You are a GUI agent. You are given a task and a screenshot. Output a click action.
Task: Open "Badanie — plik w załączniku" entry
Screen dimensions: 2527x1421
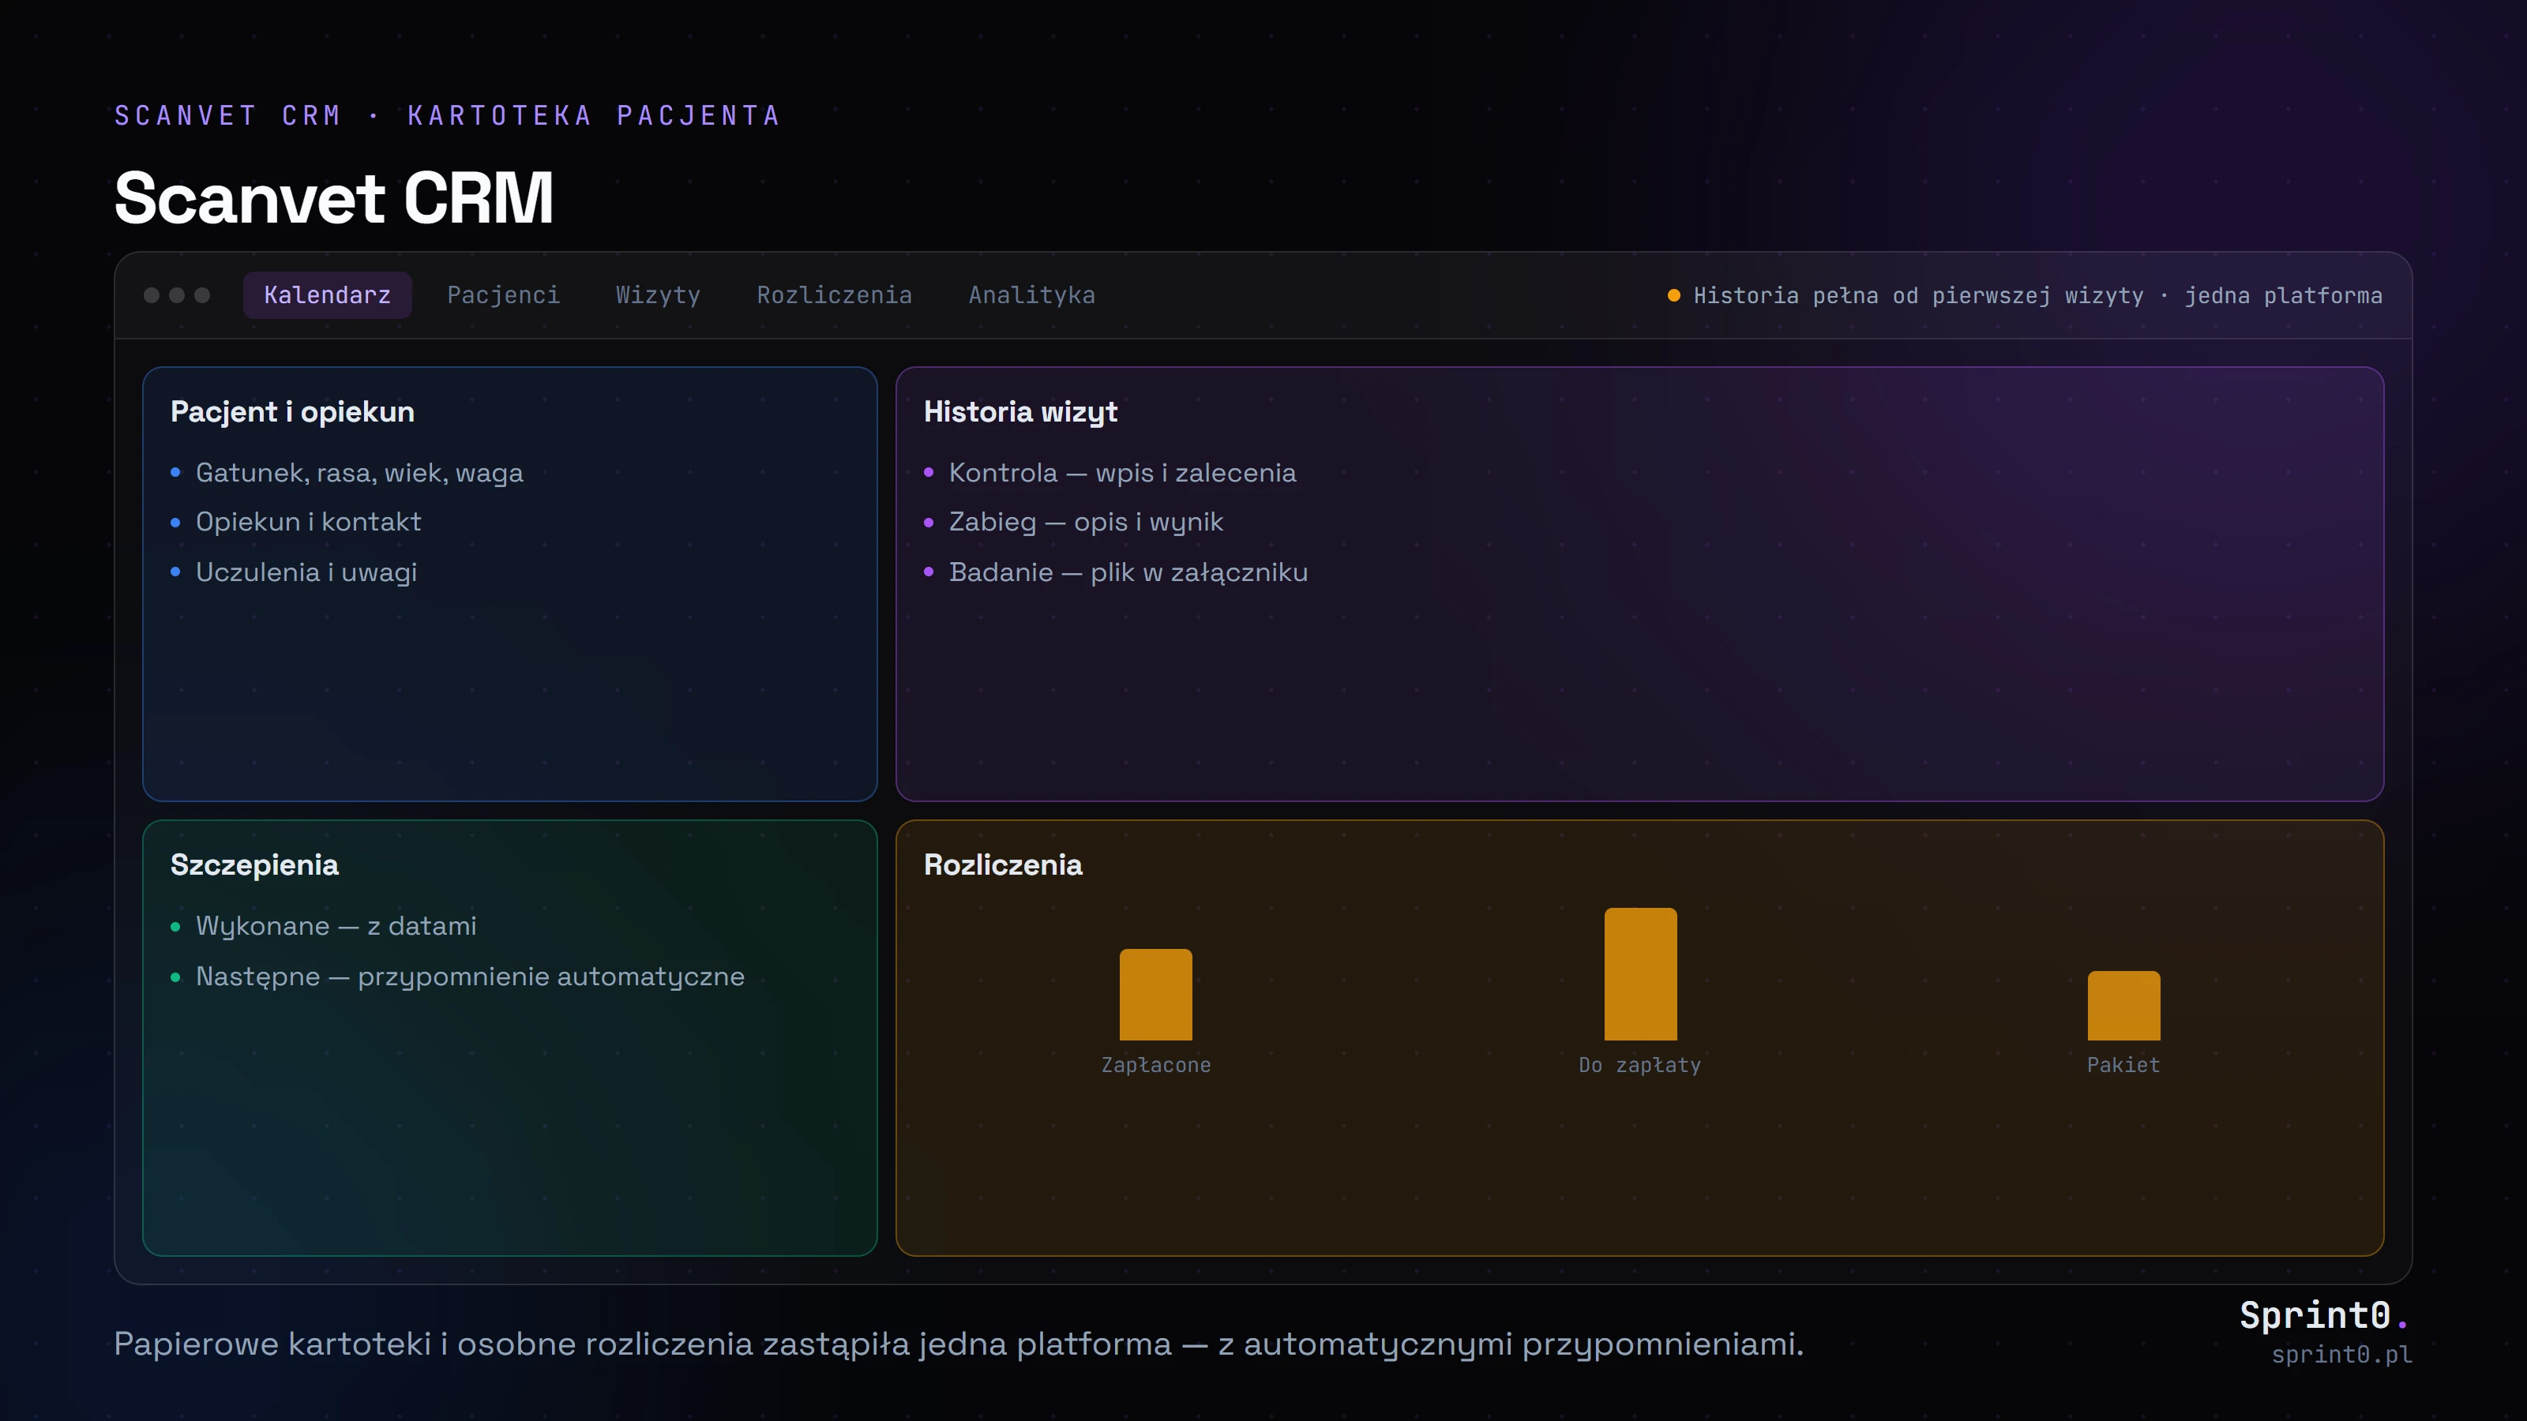(x=1128, y=572)
